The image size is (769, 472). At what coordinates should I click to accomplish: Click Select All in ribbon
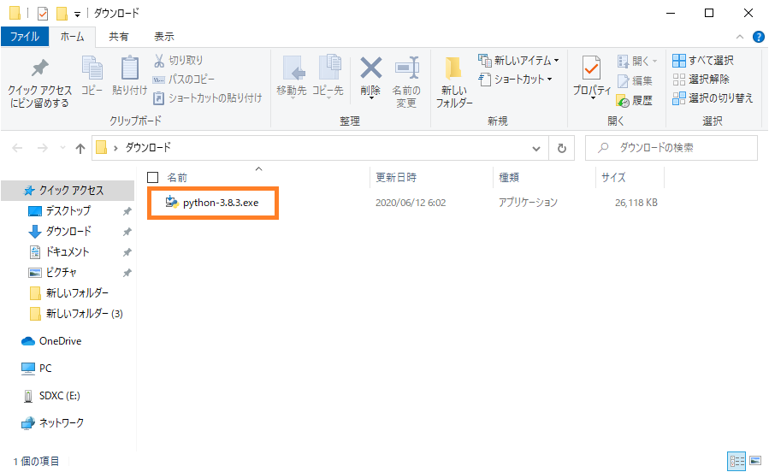703,61
